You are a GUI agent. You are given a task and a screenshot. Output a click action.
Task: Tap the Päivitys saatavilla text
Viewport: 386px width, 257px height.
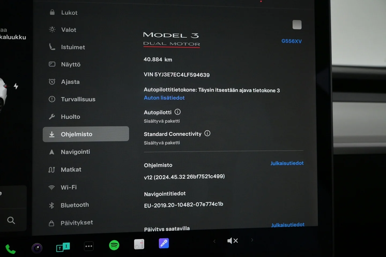pyautogui.click(x=167, y=229)
